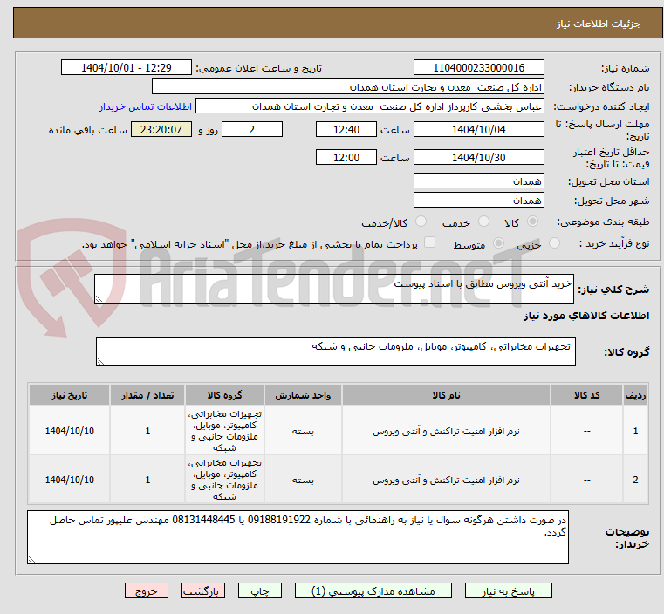Select the 'کالا/خدمت' radio button
The height and width of the screenshot is (614, 664).
pyautogui.click(x=421, y=222)
